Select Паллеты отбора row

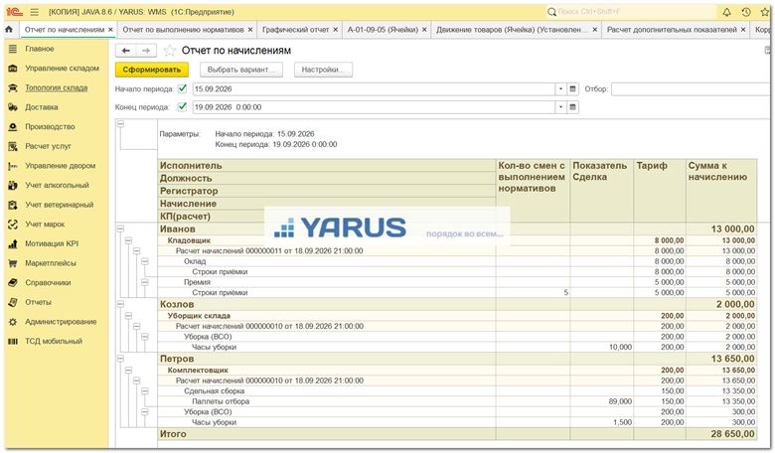tap(457, 401)
